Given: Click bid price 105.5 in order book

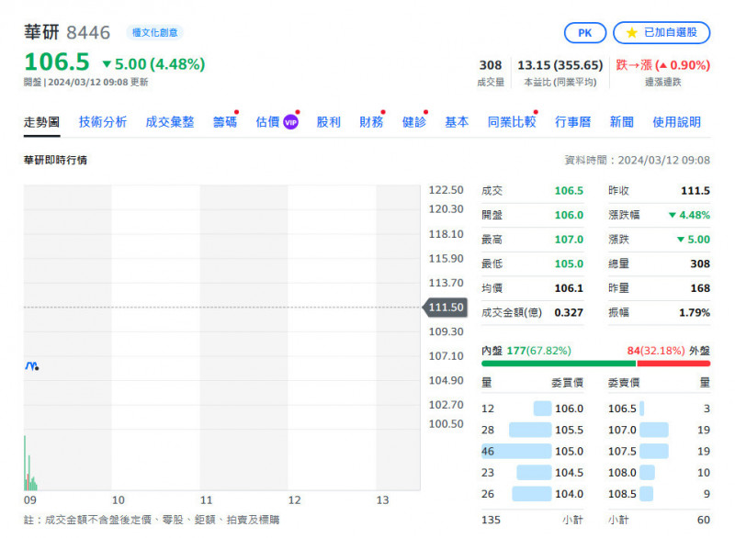Looking at the screenshot, I should point(569,430).
